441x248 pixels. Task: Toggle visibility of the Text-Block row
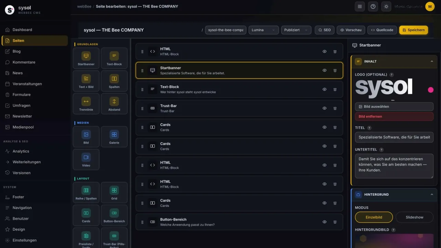click(x=324, y=89)
